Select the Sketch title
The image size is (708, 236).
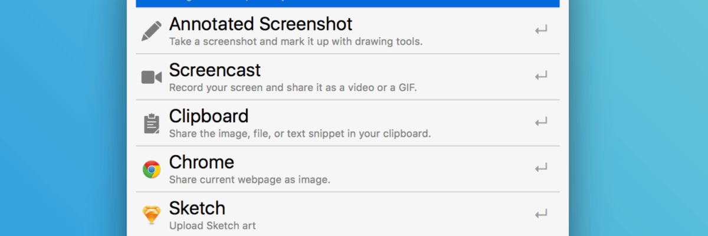(197, 208)
